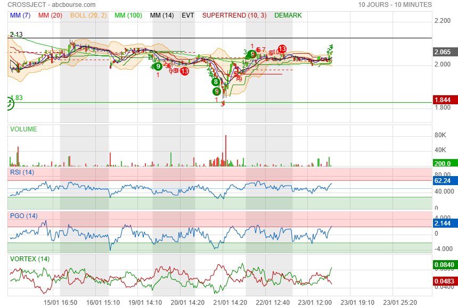This screenshot has height=308, width=458.
Task: Click the red 13 marker near 20/01
Action: coord(184,71)
